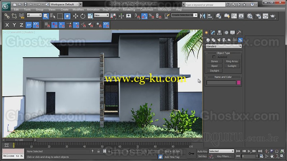
Task: Open the Render Setup dialog
Action: (x=258, y=16)
